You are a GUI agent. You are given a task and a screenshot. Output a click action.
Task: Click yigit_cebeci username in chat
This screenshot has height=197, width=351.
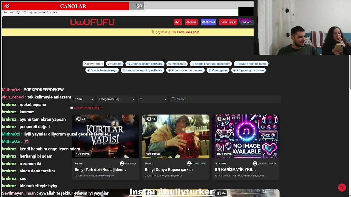pyautogui.click(x=13, y=97)
